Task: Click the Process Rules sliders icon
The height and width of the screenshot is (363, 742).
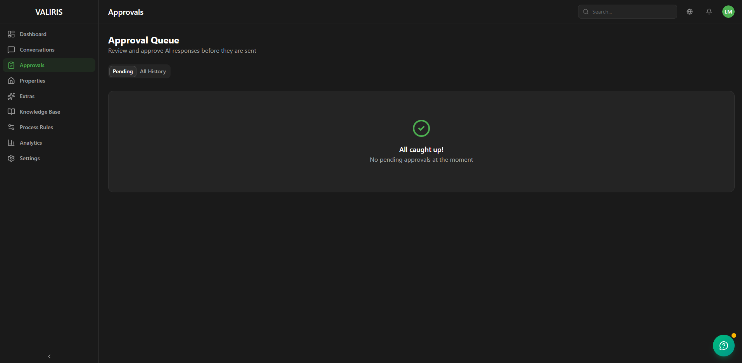Action: [x=11, y=127]
